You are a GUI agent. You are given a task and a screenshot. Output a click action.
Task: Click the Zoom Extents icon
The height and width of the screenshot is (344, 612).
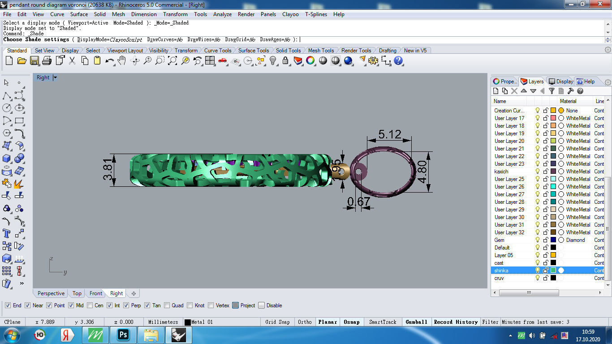[x=172, y=60]
